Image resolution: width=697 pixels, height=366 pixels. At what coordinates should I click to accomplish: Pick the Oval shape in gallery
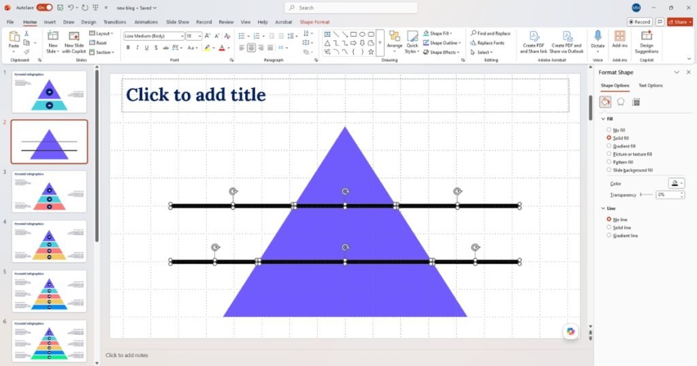coord(362,34)
